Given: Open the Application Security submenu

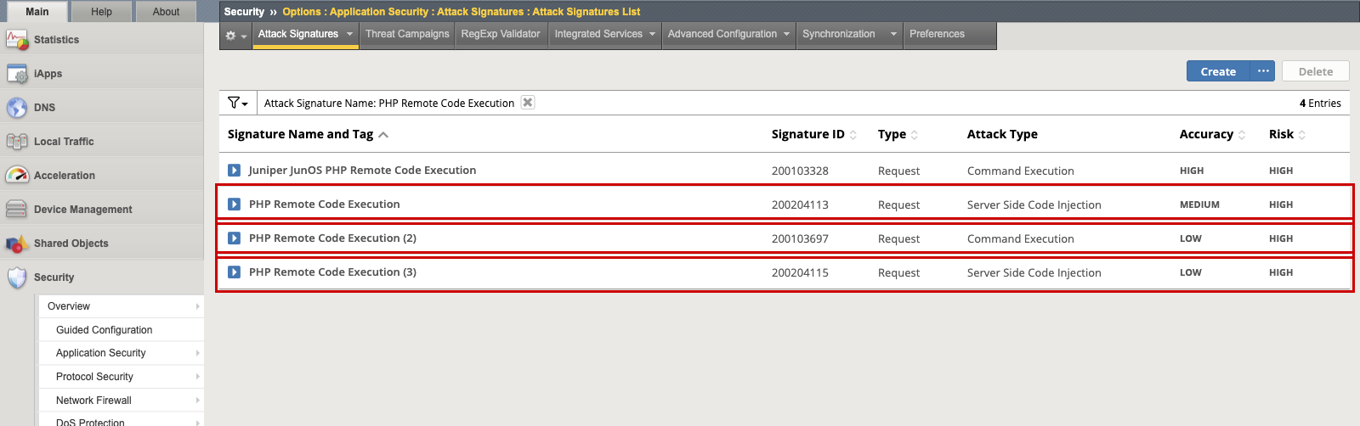Looking at the screenshot, I should [x=122, y=353].
